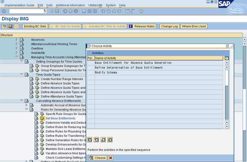Click the Release Notes button
247x162 pixels.
tap(142, 26)
